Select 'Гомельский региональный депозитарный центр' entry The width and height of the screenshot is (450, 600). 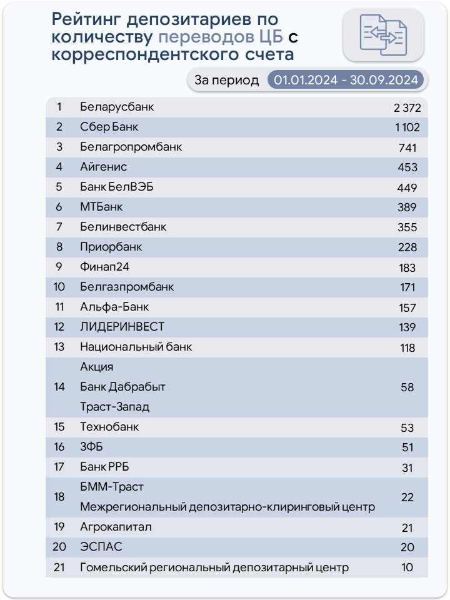(x=214, y=567)
